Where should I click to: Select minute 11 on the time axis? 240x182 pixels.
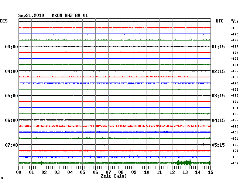click(159, 172)
